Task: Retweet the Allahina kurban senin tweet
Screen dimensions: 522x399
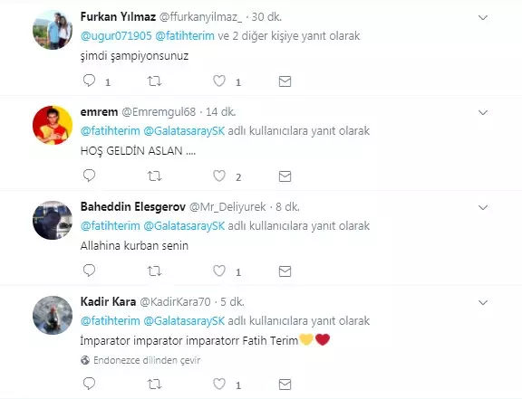Action: tap(154, 271)
